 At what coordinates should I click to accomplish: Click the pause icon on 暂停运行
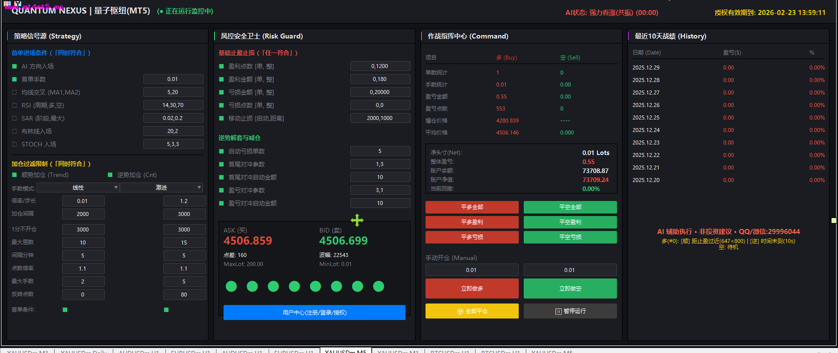(558, 311)
